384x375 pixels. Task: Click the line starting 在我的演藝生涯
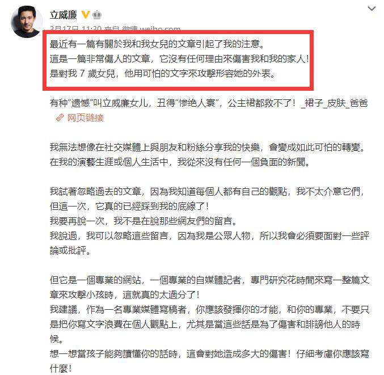pyautogui.click(x=180, y=162)
